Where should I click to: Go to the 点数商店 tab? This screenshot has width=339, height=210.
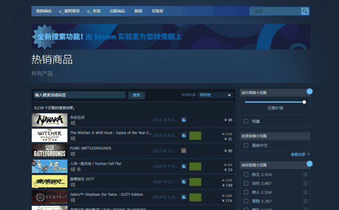click(x=117, y=11)
